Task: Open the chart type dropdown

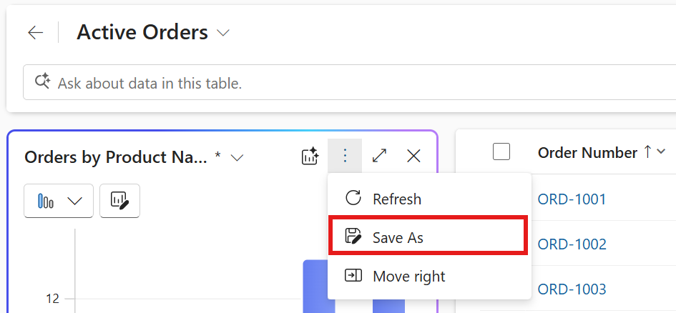Action: (59, 201)
